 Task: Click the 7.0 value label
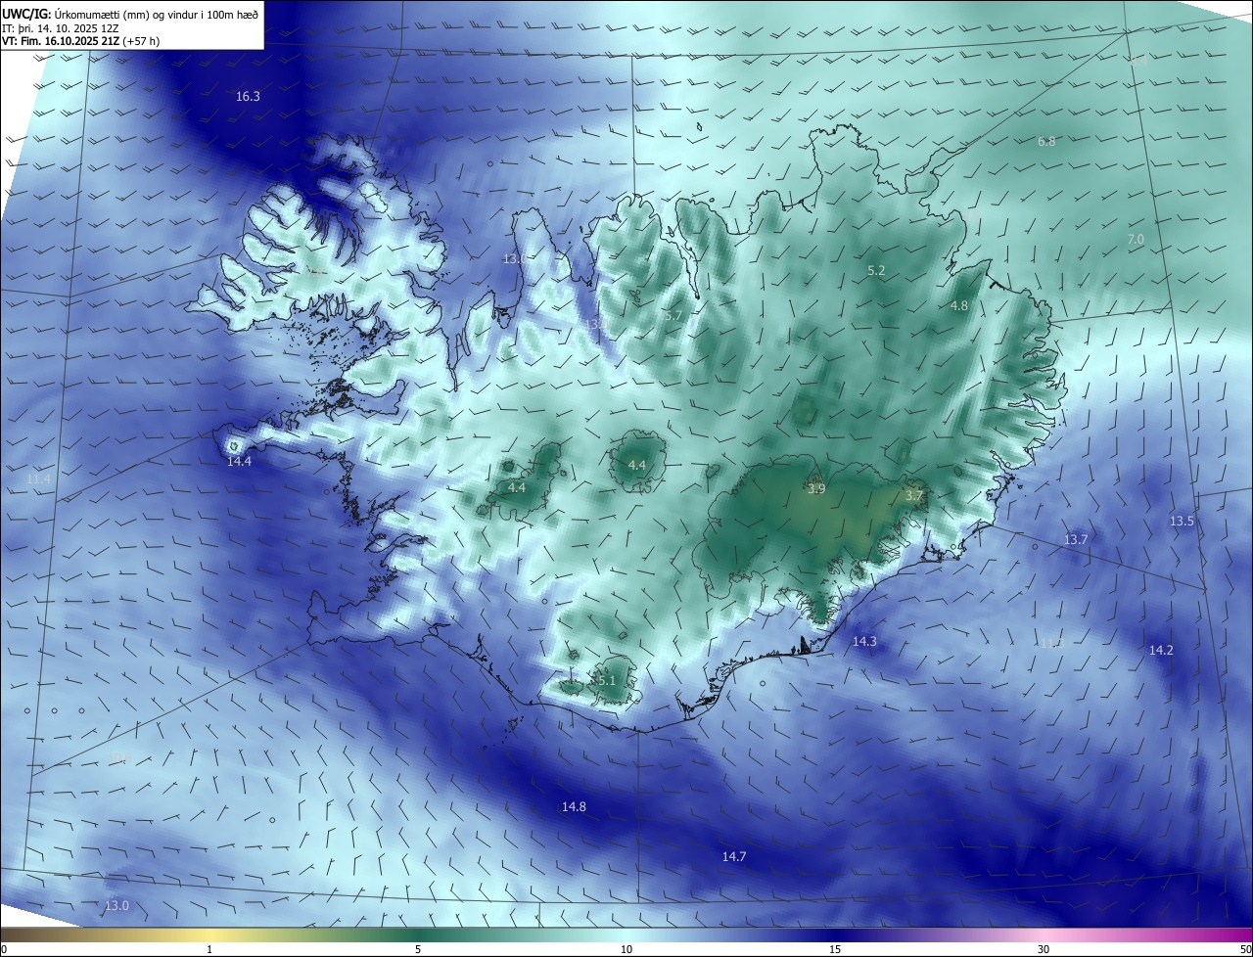tap(1136, 240)
